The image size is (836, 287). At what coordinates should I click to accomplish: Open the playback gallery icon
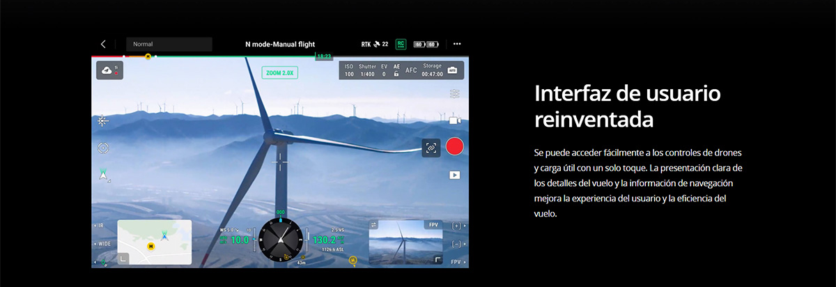pos(454,175)
